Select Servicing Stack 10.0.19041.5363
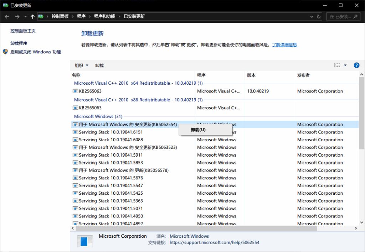This screenshot has height=252, width=365. pos(215,201)
